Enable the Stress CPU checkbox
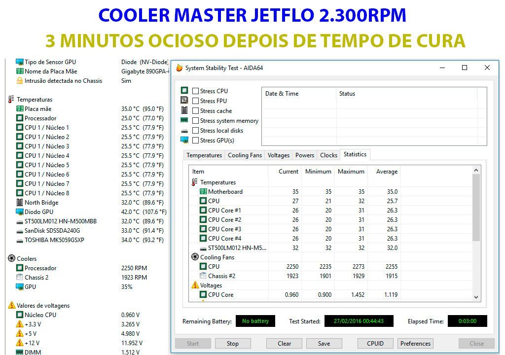Screen dimensions: 505x355 coord(195,91)
